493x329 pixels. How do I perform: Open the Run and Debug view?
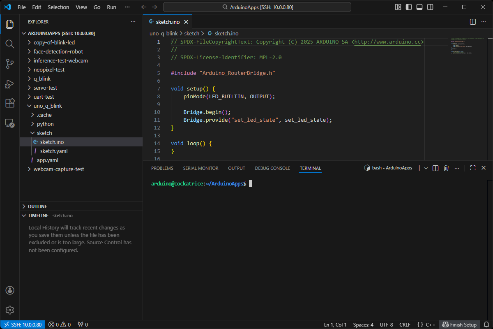pyautogui.click(x=10, y=83)
